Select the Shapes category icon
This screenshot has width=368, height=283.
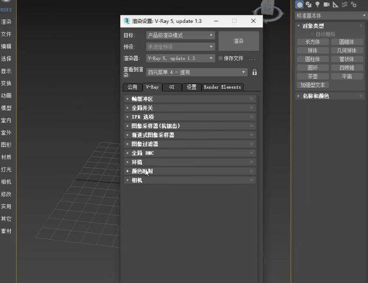tap(309, 5)
